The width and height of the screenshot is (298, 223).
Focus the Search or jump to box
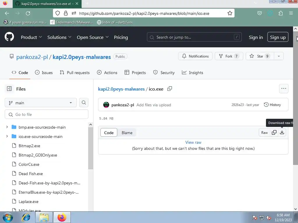pyautogui.click(x=194, y=37)
